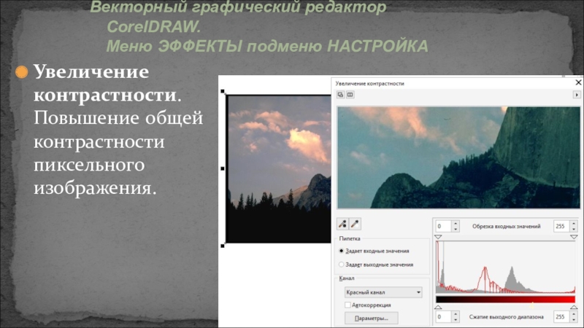Screen dimensions: 584x328
Task: Click the Сжатие выходного диапазона label
Action: pyautogui.click(x=506, y=317)
